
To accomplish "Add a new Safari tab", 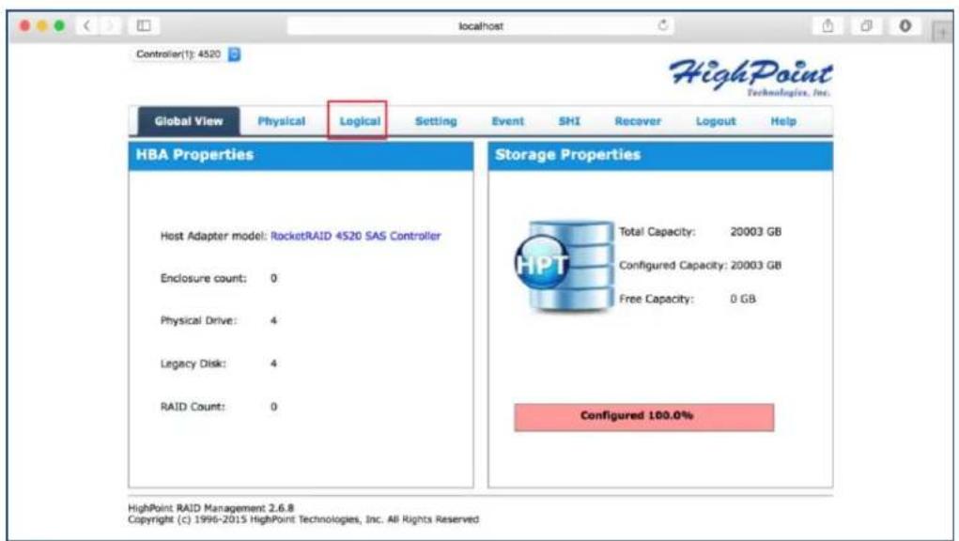I will pyautogui.click(x=942, y=32).
